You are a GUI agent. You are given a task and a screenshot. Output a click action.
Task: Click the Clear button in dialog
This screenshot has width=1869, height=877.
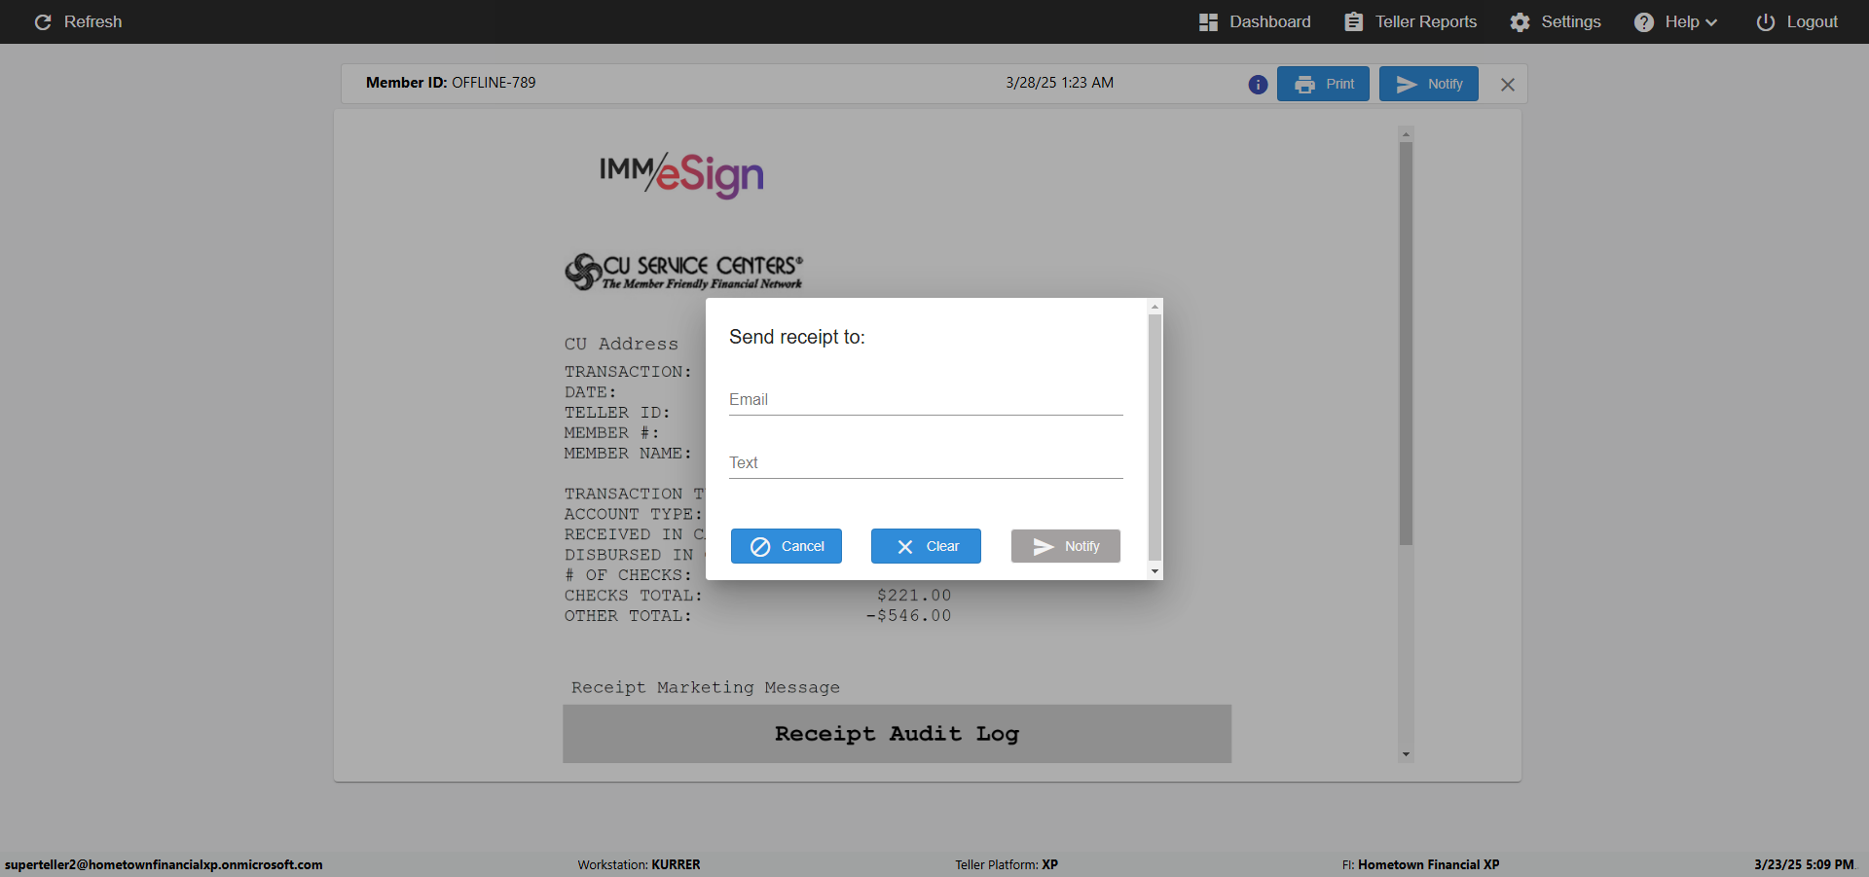(926, 546)
